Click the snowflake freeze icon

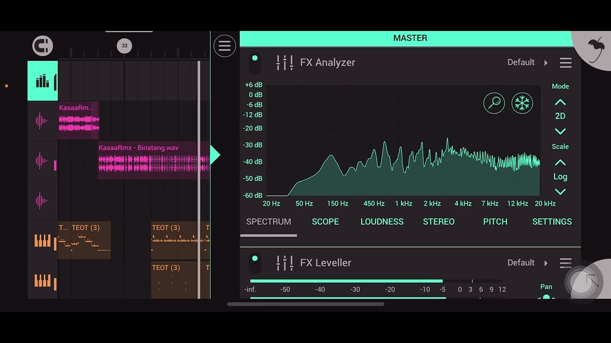pyautogui.click(x=522, y=103)
